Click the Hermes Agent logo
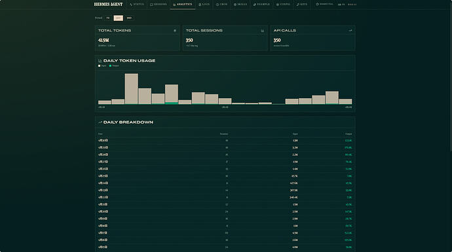The image size is (452, 252). click(108, 5)
